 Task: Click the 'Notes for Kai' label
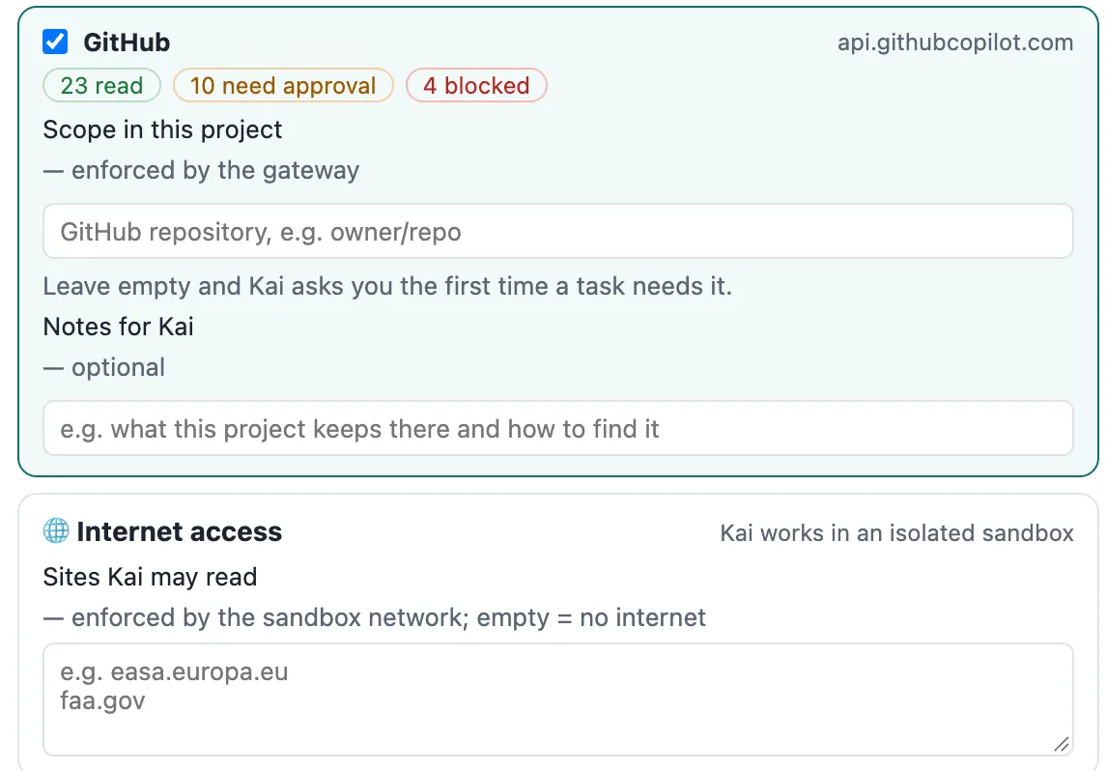(118, 327)
